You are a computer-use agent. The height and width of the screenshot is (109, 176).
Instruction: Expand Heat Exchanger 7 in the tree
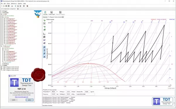pyautogui.click(x=6, y=39)
